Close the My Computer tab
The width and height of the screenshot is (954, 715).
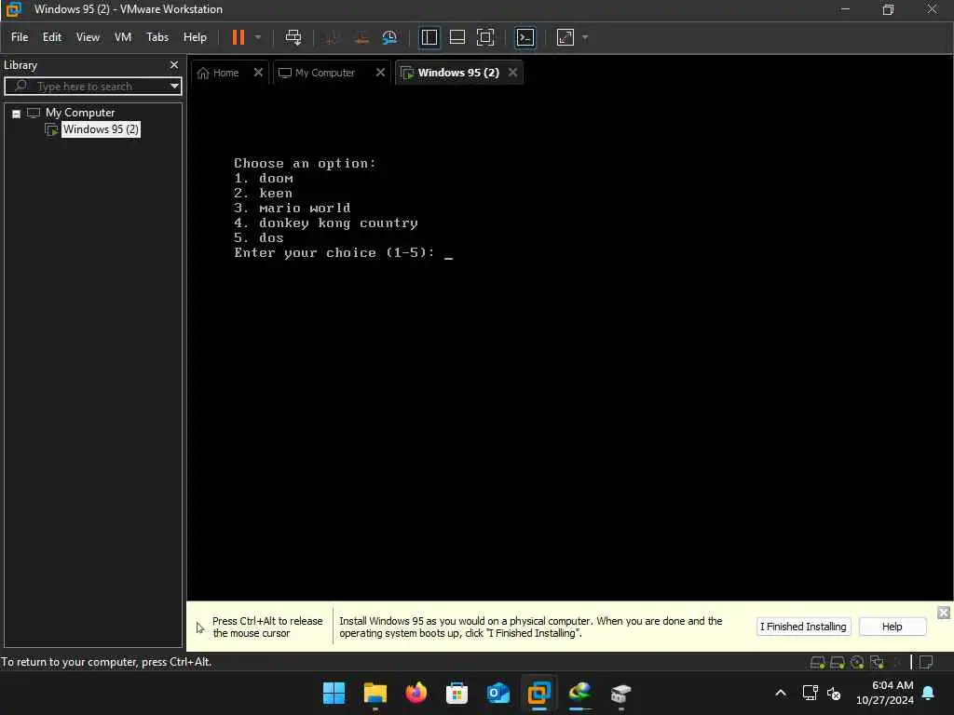point(380,73)
